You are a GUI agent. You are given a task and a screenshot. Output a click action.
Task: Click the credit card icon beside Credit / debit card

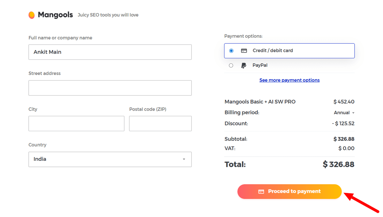click(244, 50)
